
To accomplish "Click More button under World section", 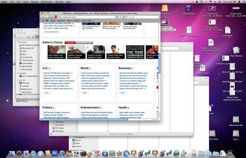I will click(x=85, y=93).
